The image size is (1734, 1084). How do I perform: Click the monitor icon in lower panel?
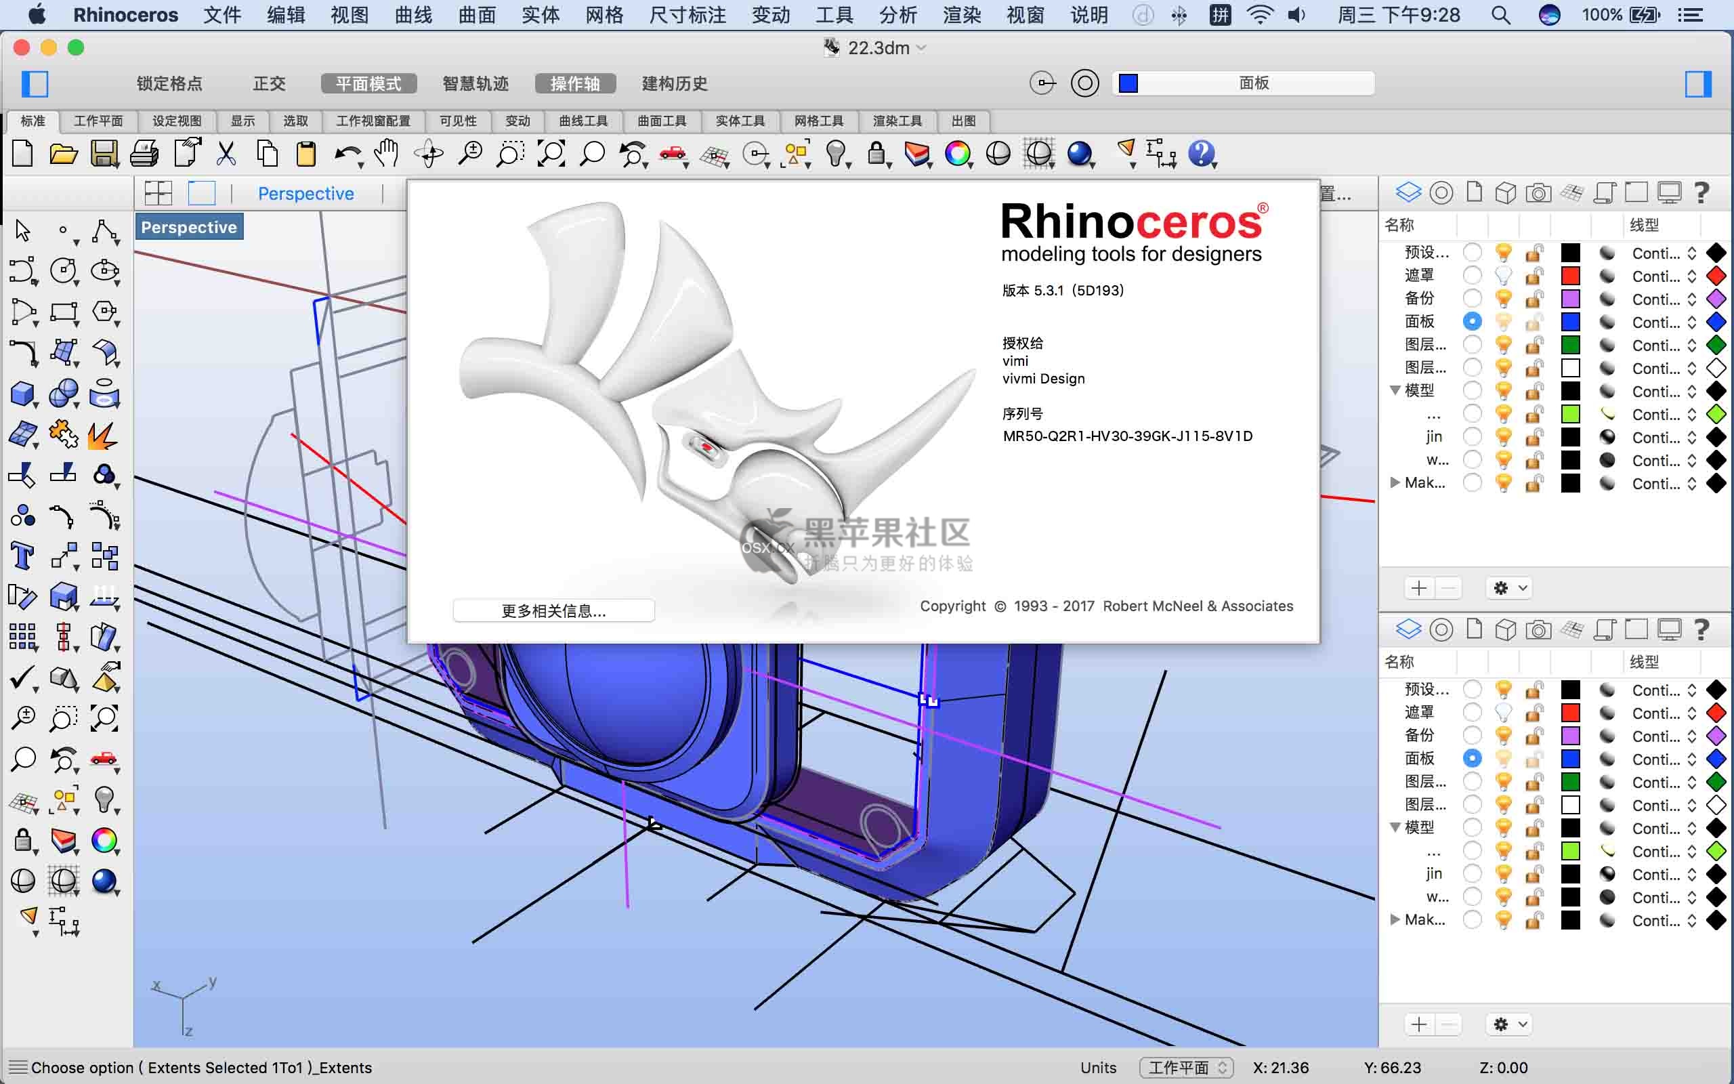(x=1669, y=629)
